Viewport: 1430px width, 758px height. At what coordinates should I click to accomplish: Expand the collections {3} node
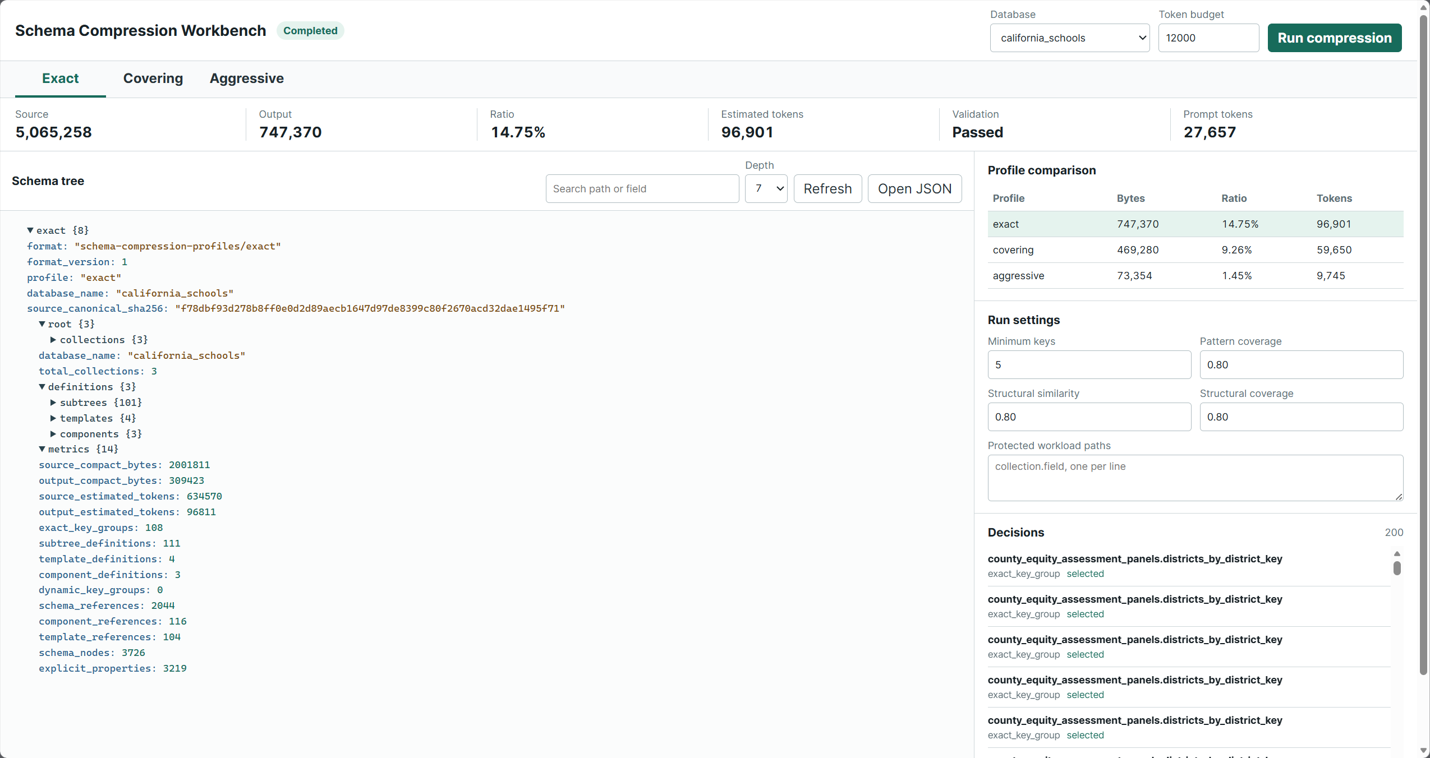click(53, 340)
